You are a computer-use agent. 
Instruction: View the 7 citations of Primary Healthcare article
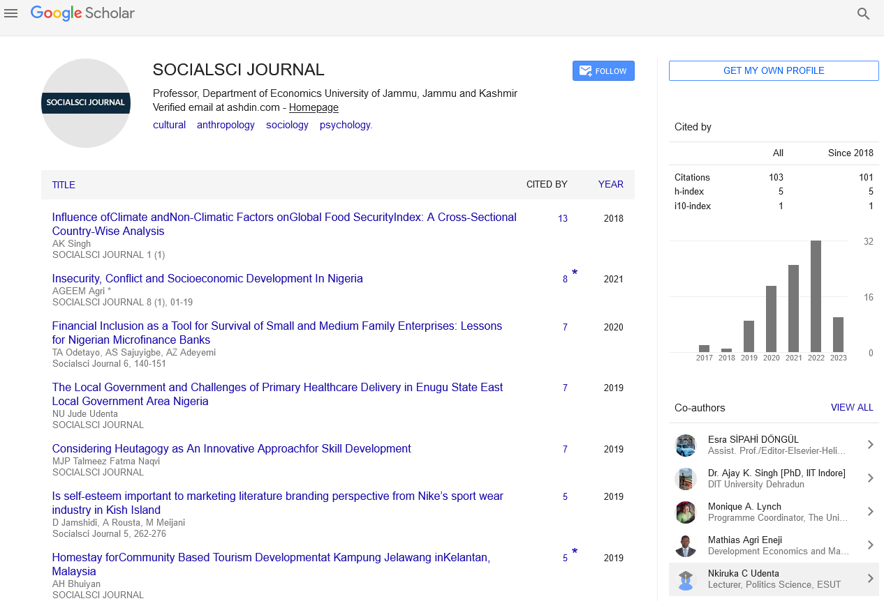pos(565,388)
